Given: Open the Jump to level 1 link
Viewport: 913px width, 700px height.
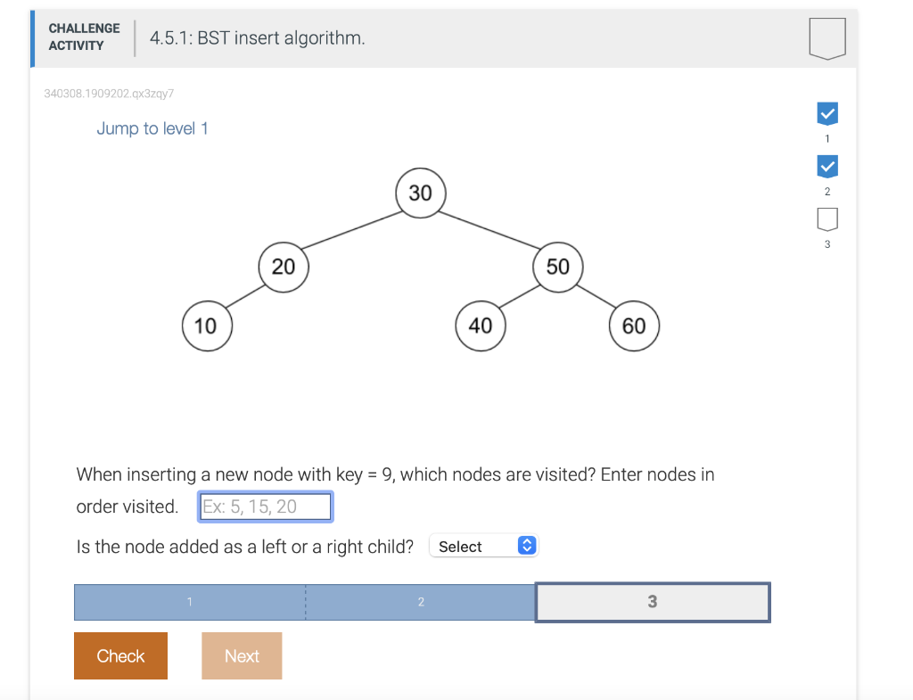Looking at the screenshot, I should 152,128.
